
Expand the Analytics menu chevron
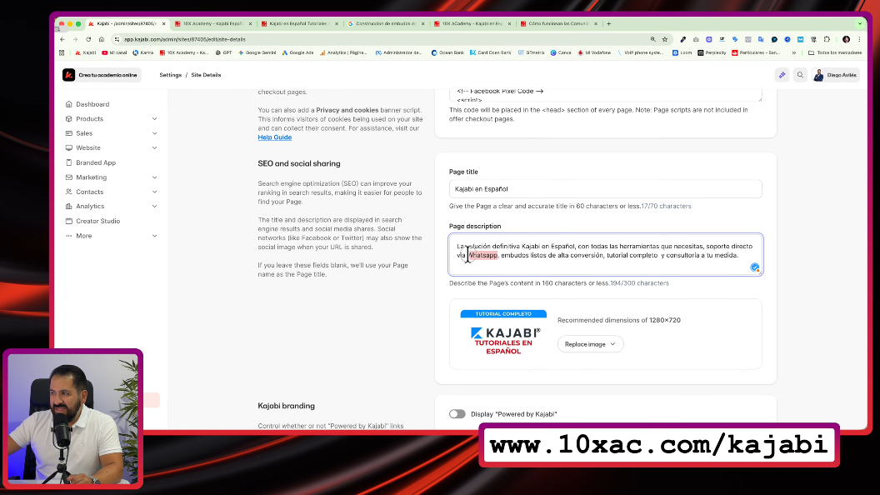pyautogui.click(x=154, y=207)
